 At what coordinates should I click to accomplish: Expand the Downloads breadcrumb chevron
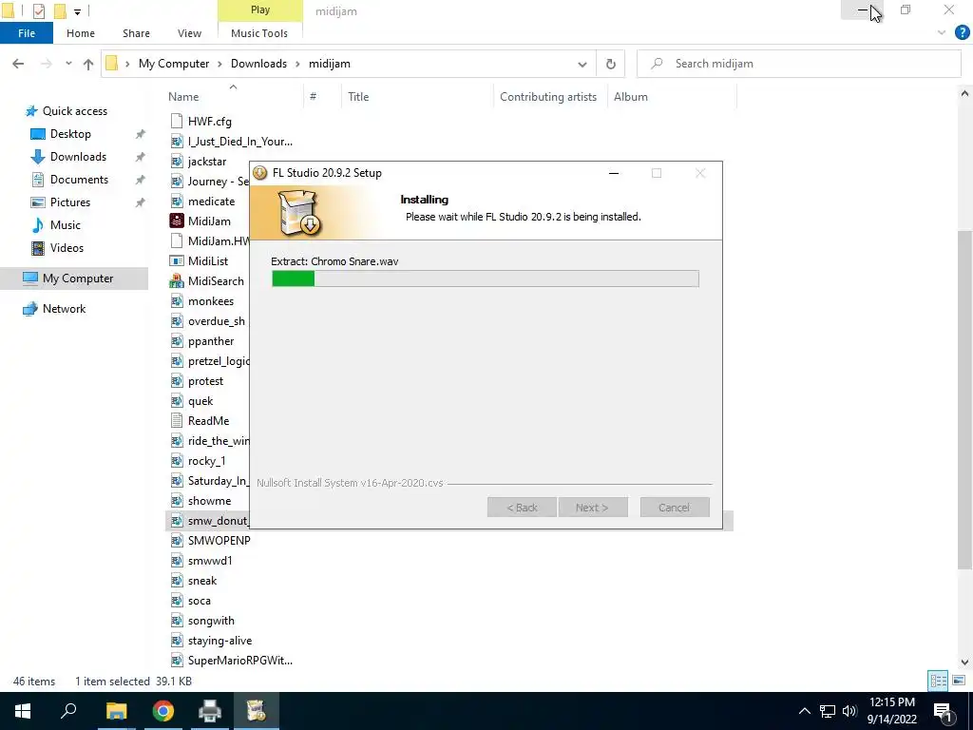(297, 64)
